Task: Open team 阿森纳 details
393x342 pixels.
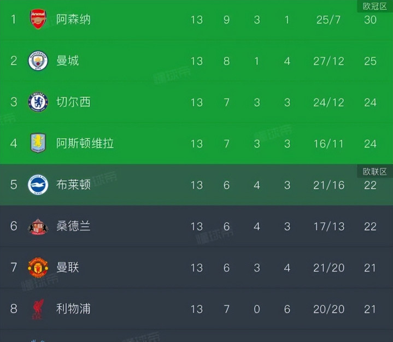Action: [73, 20]
